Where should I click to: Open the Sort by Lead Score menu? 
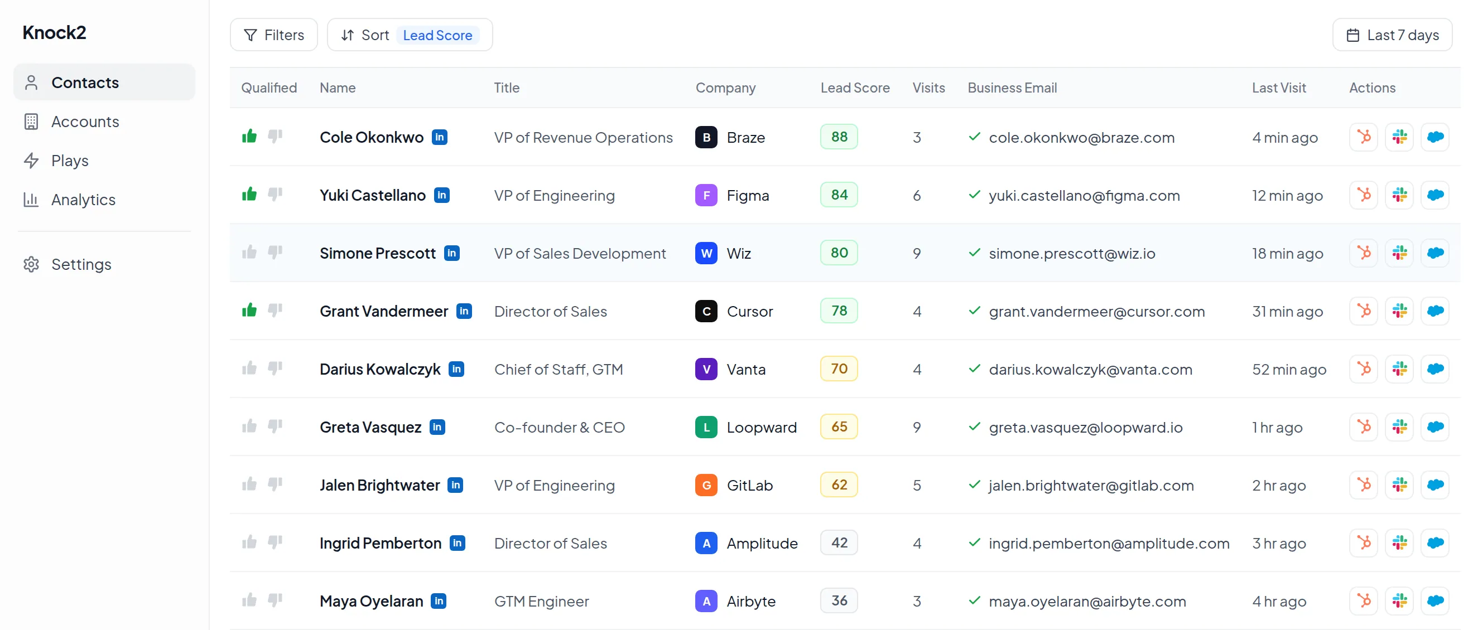click(x=410, y=35)
